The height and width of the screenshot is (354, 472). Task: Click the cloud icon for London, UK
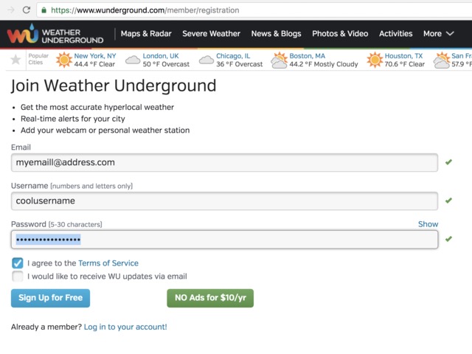point(133,60)
